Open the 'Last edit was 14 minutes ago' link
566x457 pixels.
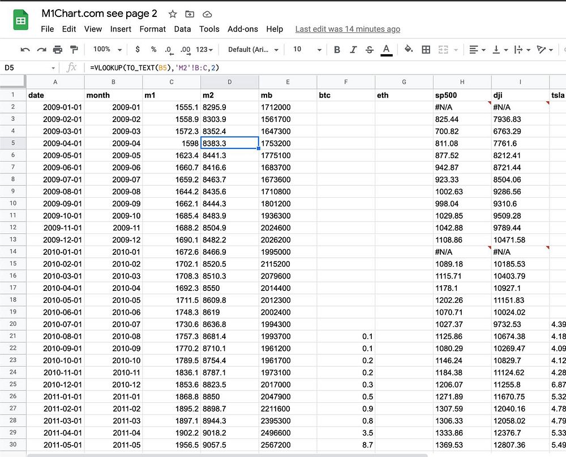tap(348, 29)
